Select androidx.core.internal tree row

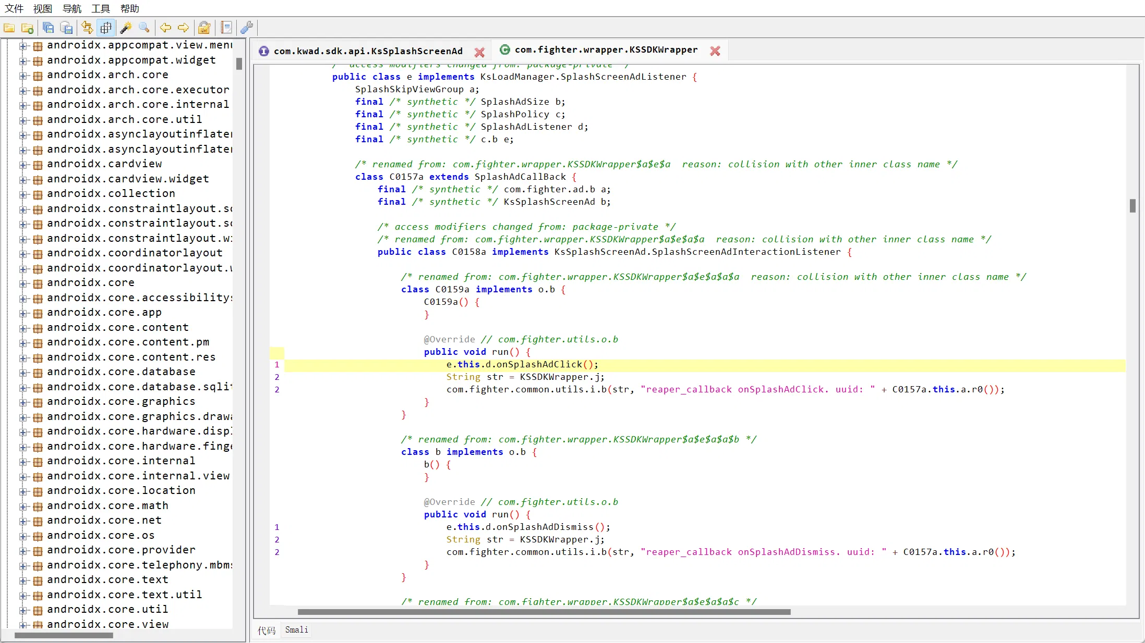point(121,461)
